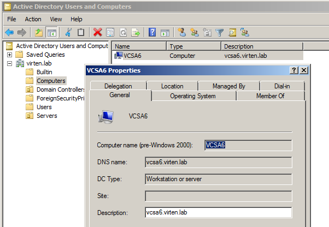Open the Action menu
The height and width of the screenshot is (227, 329).
point(33,19)
